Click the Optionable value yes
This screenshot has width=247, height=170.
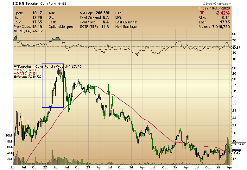click(70, 27)
